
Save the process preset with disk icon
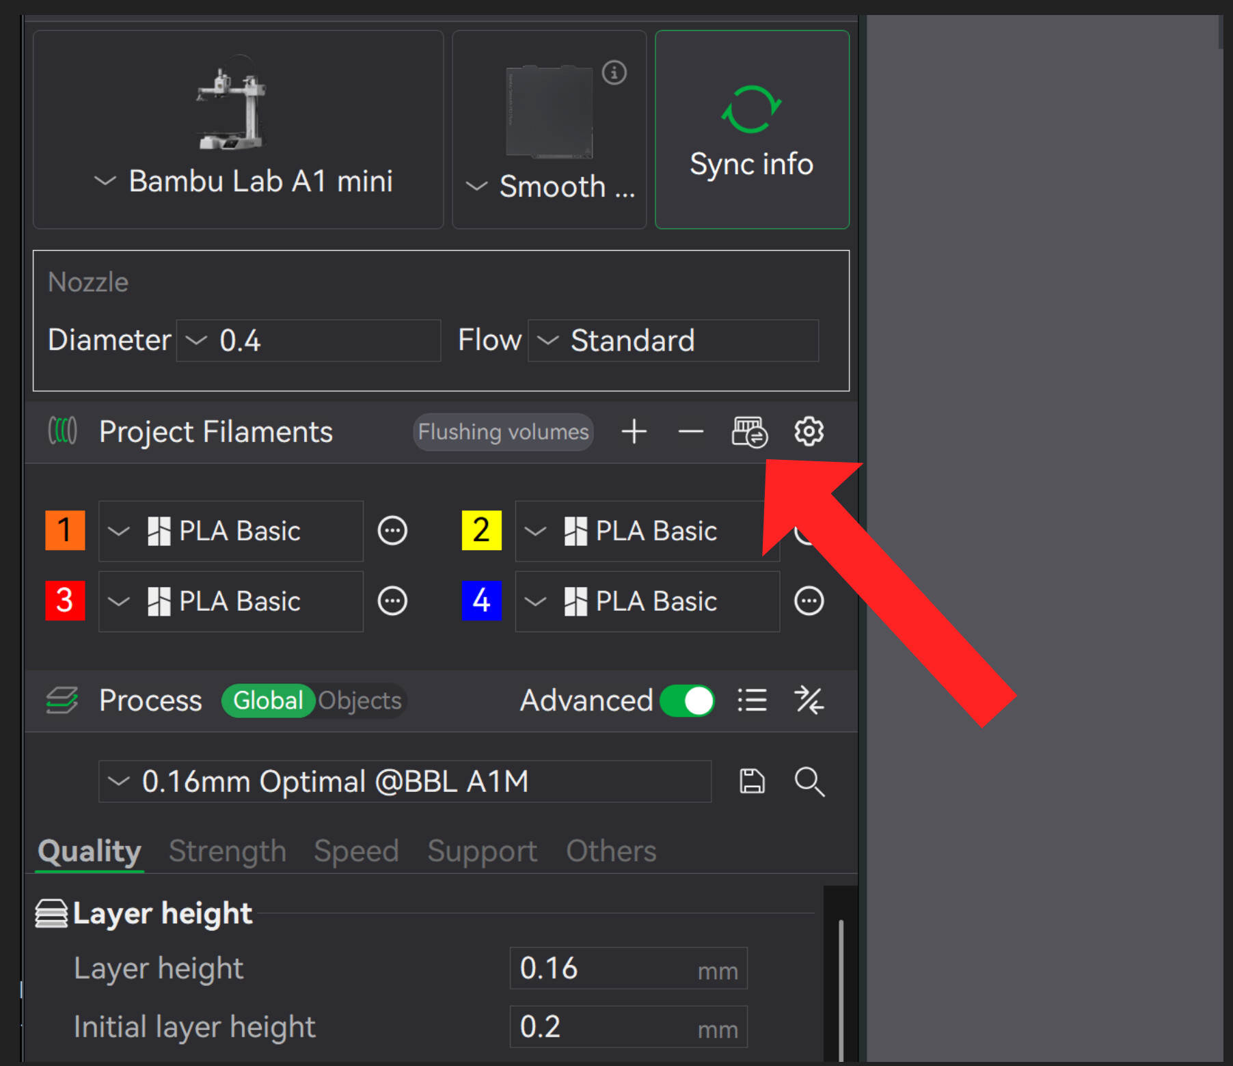(752, 781)
